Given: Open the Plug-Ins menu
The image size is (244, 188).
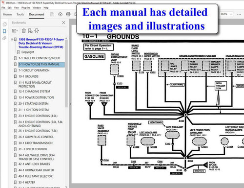Looking at the screenshot, I should (26, 8).
